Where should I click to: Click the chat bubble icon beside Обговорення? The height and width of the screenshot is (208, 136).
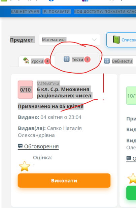pyautogui.click(x=20, y=146)
